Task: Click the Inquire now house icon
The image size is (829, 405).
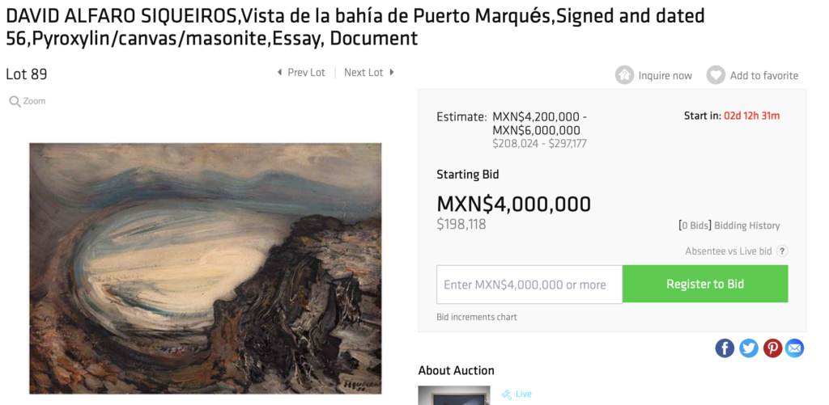Action: (624, 75)
